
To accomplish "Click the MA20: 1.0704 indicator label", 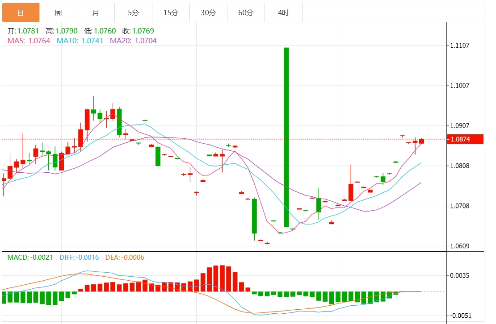I will point(133,41).
